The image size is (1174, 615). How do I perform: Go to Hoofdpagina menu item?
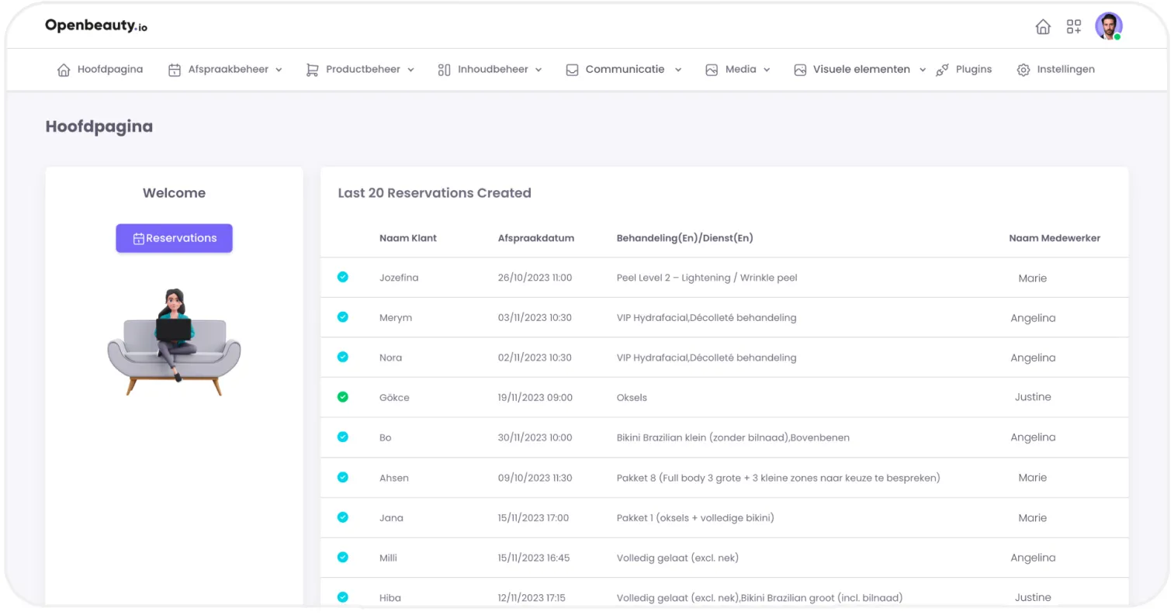click(x=110, y=69)
